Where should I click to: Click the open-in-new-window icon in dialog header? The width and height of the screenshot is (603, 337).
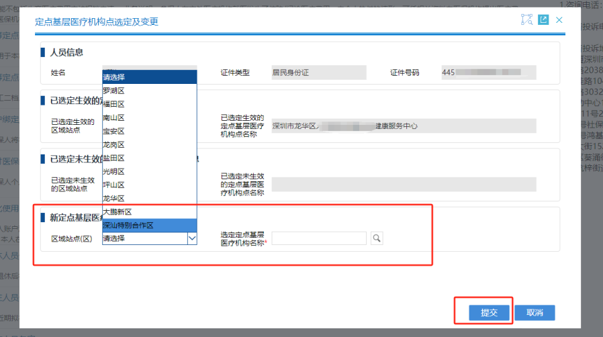[x=543, y=20]
